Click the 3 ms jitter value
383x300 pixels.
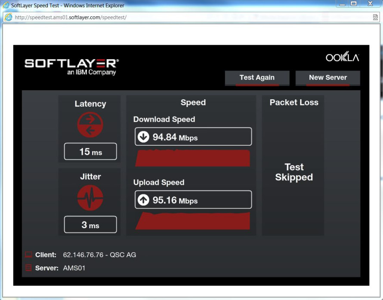point(90,225)
